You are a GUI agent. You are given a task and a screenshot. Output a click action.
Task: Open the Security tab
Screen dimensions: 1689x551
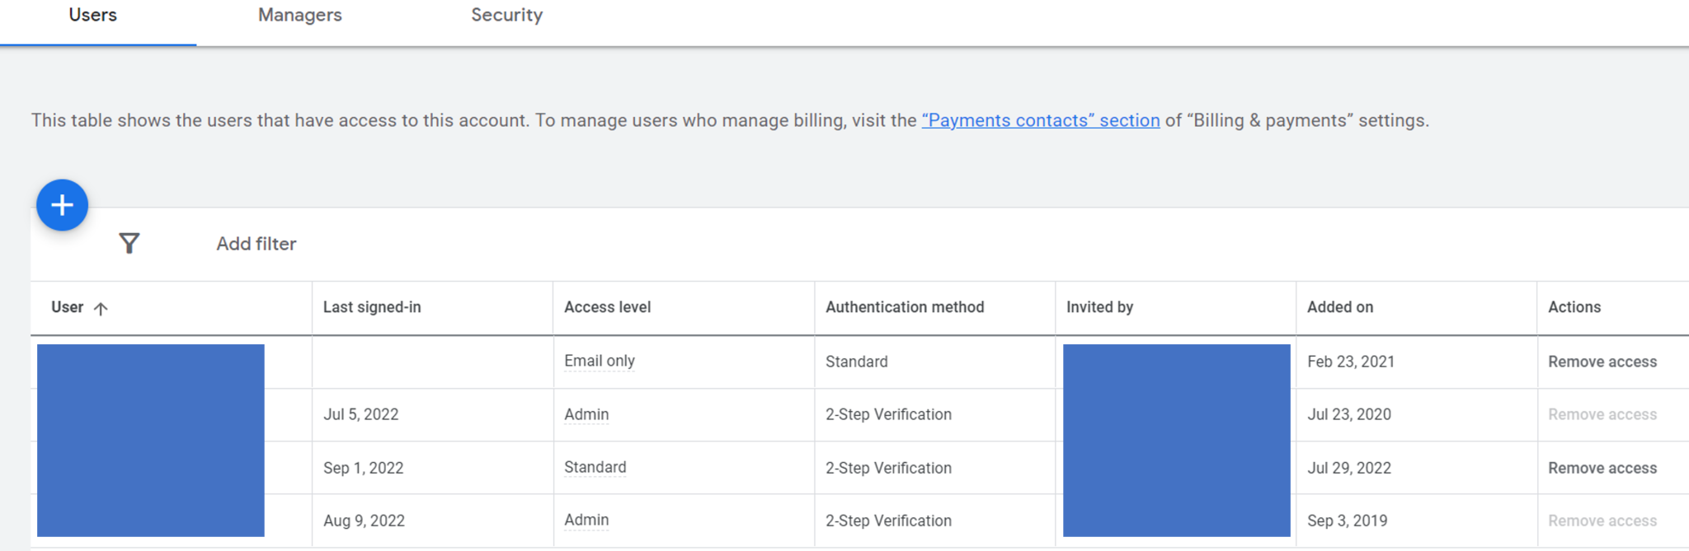click(x=506, y=16)
